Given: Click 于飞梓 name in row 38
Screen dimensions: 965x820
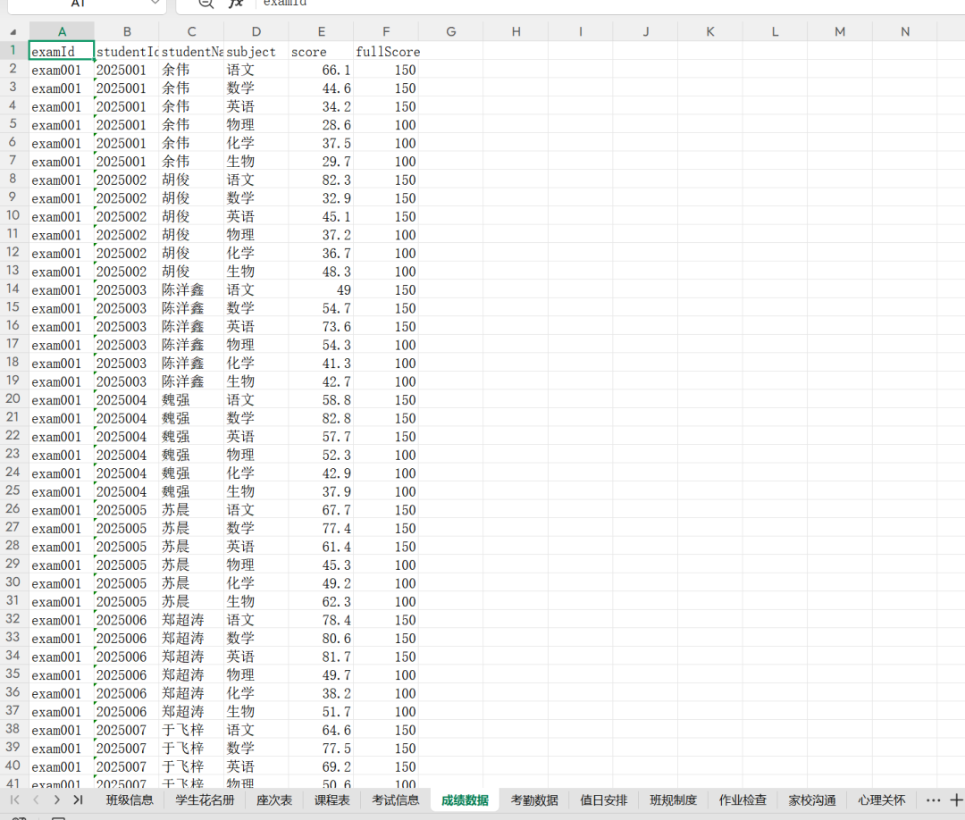Looking at the screenshot, I should [x=191, y=730].
